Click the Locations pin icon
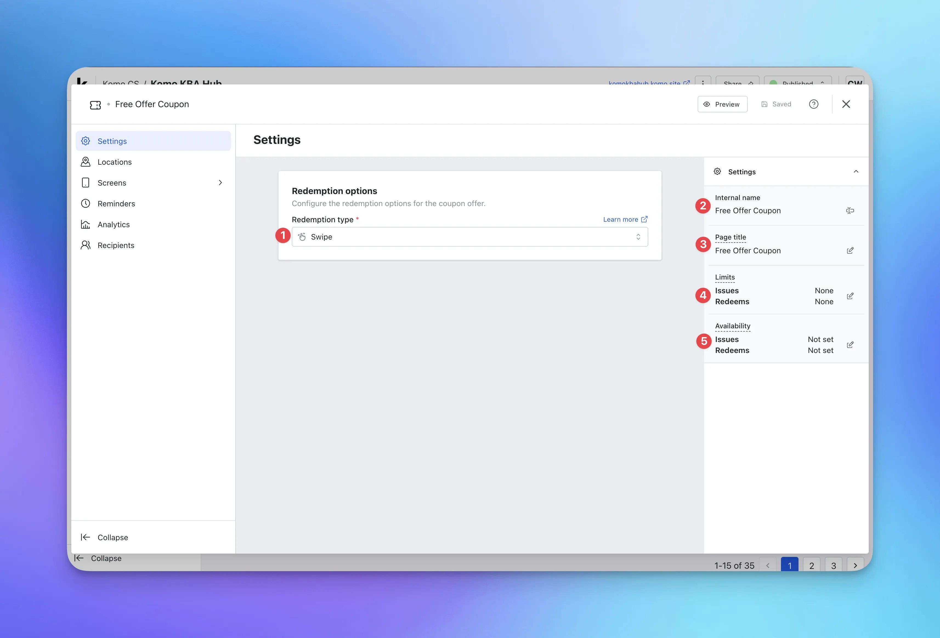 pos(85,162)
